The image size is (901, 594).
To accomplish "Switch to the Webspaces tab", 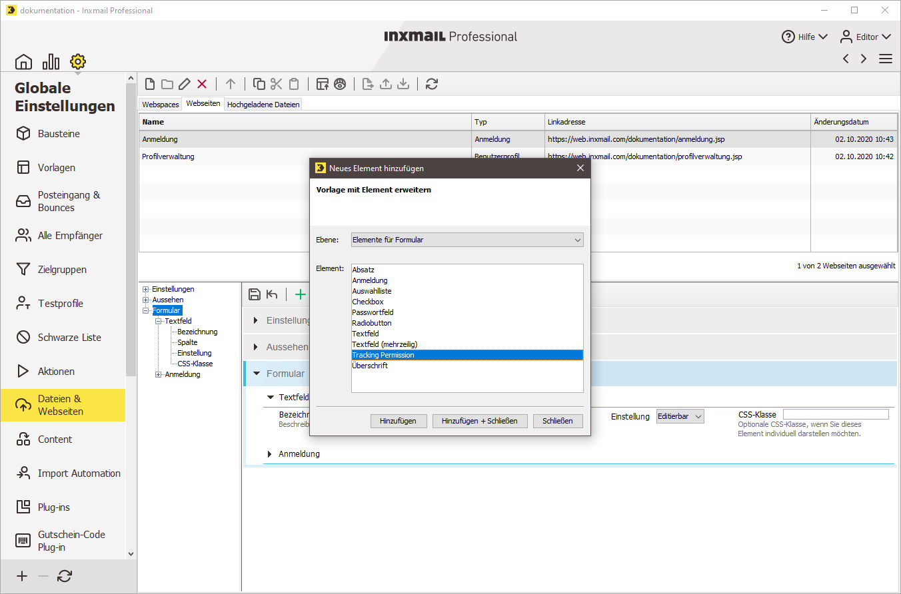I will 161,105.
